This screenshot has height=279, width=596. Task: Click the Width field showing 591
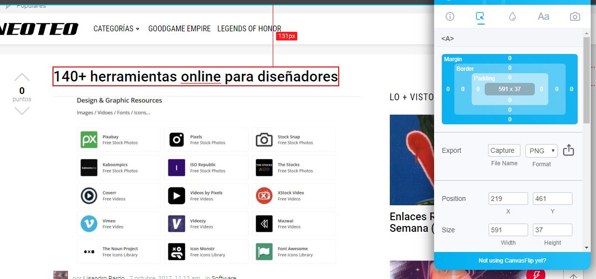tap(508, 230)
